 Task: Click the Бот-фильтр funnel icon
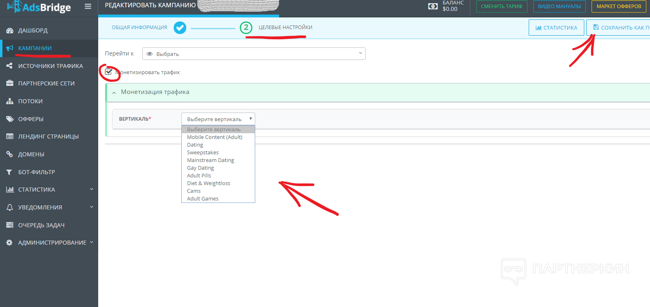(9, 172)
